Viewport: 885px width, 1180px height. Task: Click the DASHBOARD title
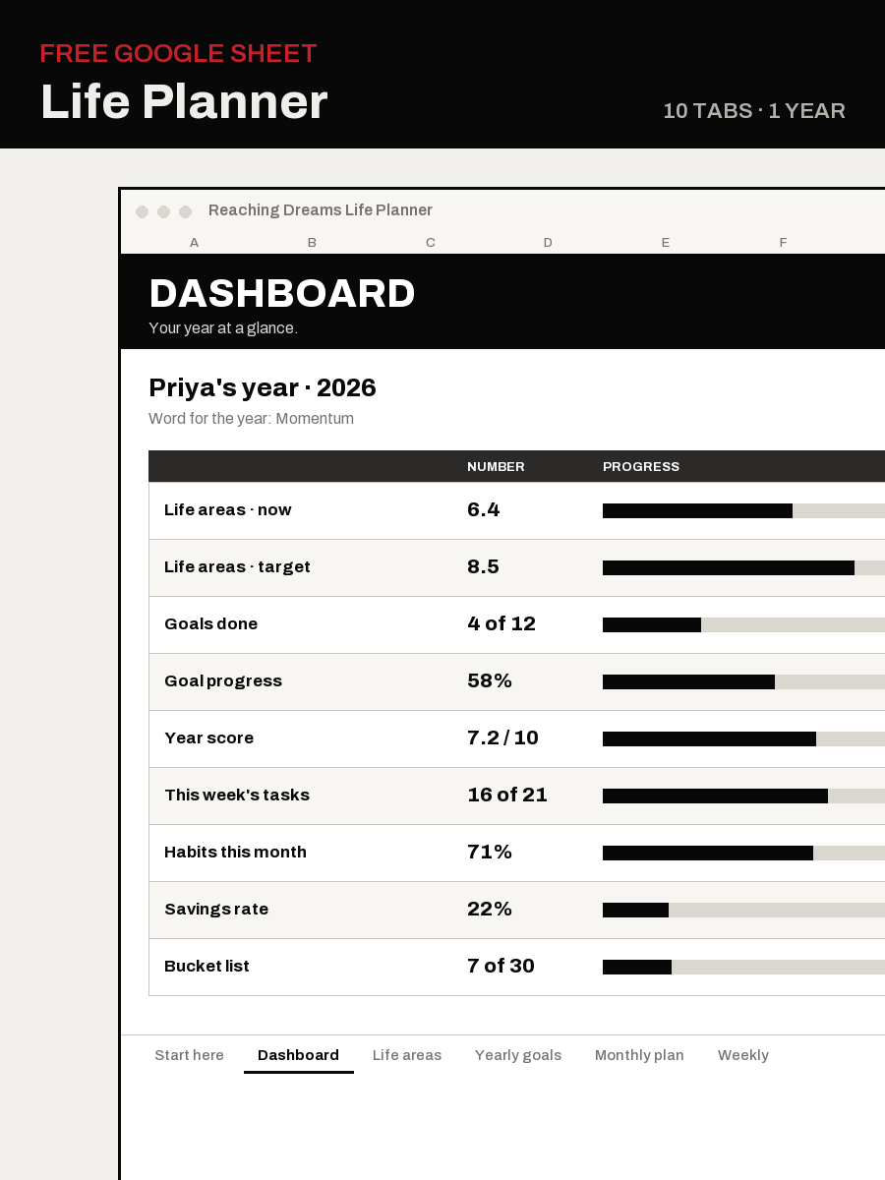tap(282, 294)
